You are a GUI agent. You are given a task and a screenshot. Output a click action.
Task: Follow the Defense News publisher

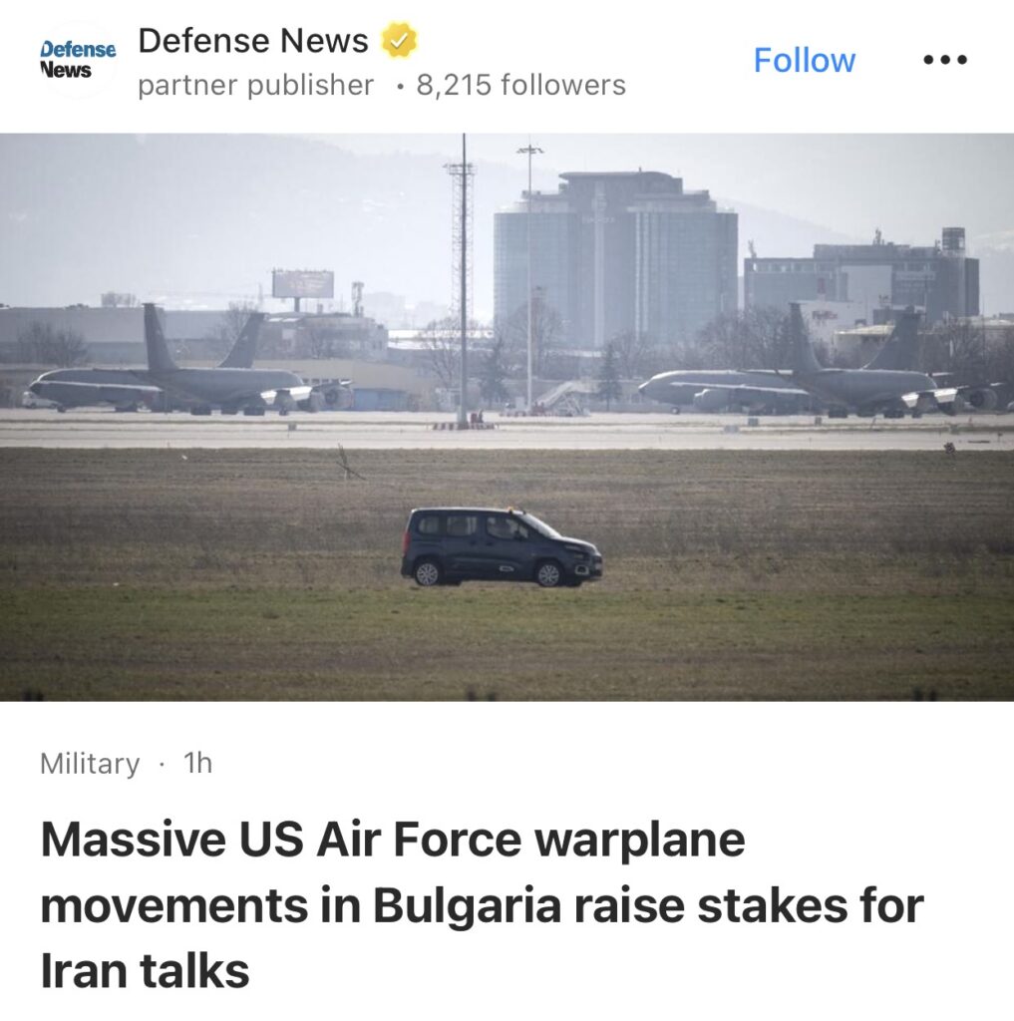(805, 61)
